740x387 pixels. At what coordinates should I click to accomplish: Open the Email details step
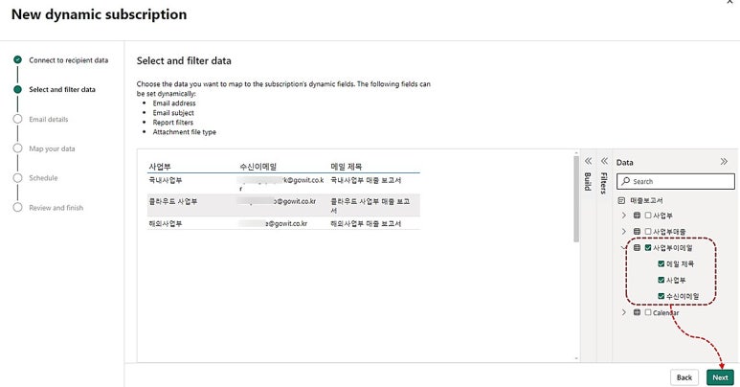click(x=49, y=119)
